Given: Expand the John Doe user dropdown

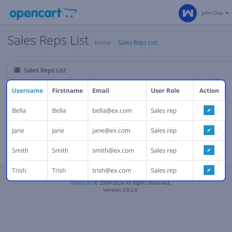Looking at the screenshot, I should pyautogui.click(x=215, y=13).
